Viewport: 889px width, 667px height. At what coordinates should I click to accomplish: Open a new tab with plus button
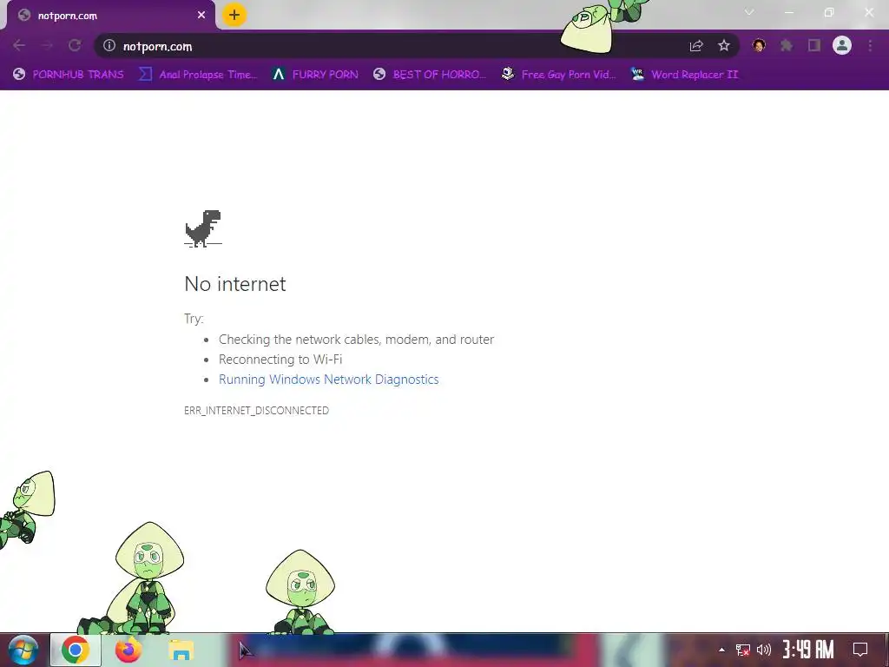(x=234, y=15)
